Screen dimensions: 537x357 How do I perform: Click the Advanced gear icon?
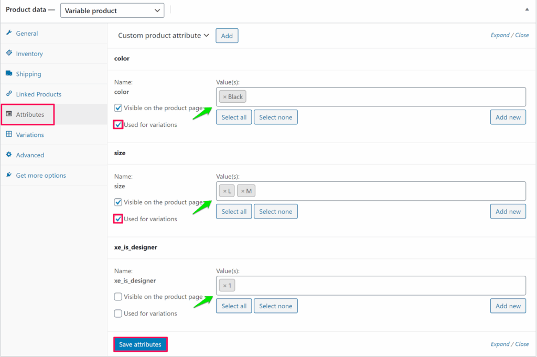(9, 155)
